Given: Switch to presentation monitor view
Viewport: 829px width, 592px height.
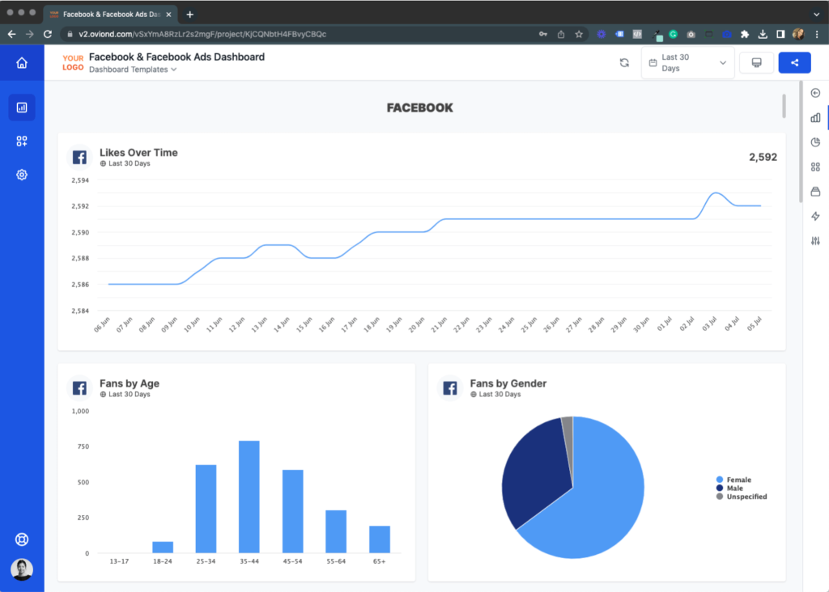Looking at the screenshot, I should (757, 63).
